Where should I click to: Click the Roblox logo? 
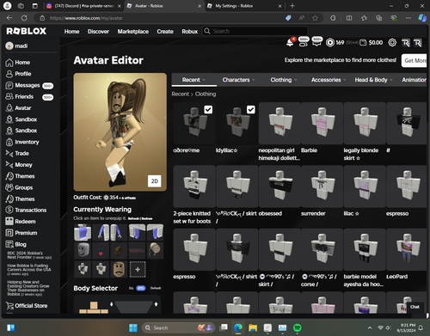coord(27,31)
